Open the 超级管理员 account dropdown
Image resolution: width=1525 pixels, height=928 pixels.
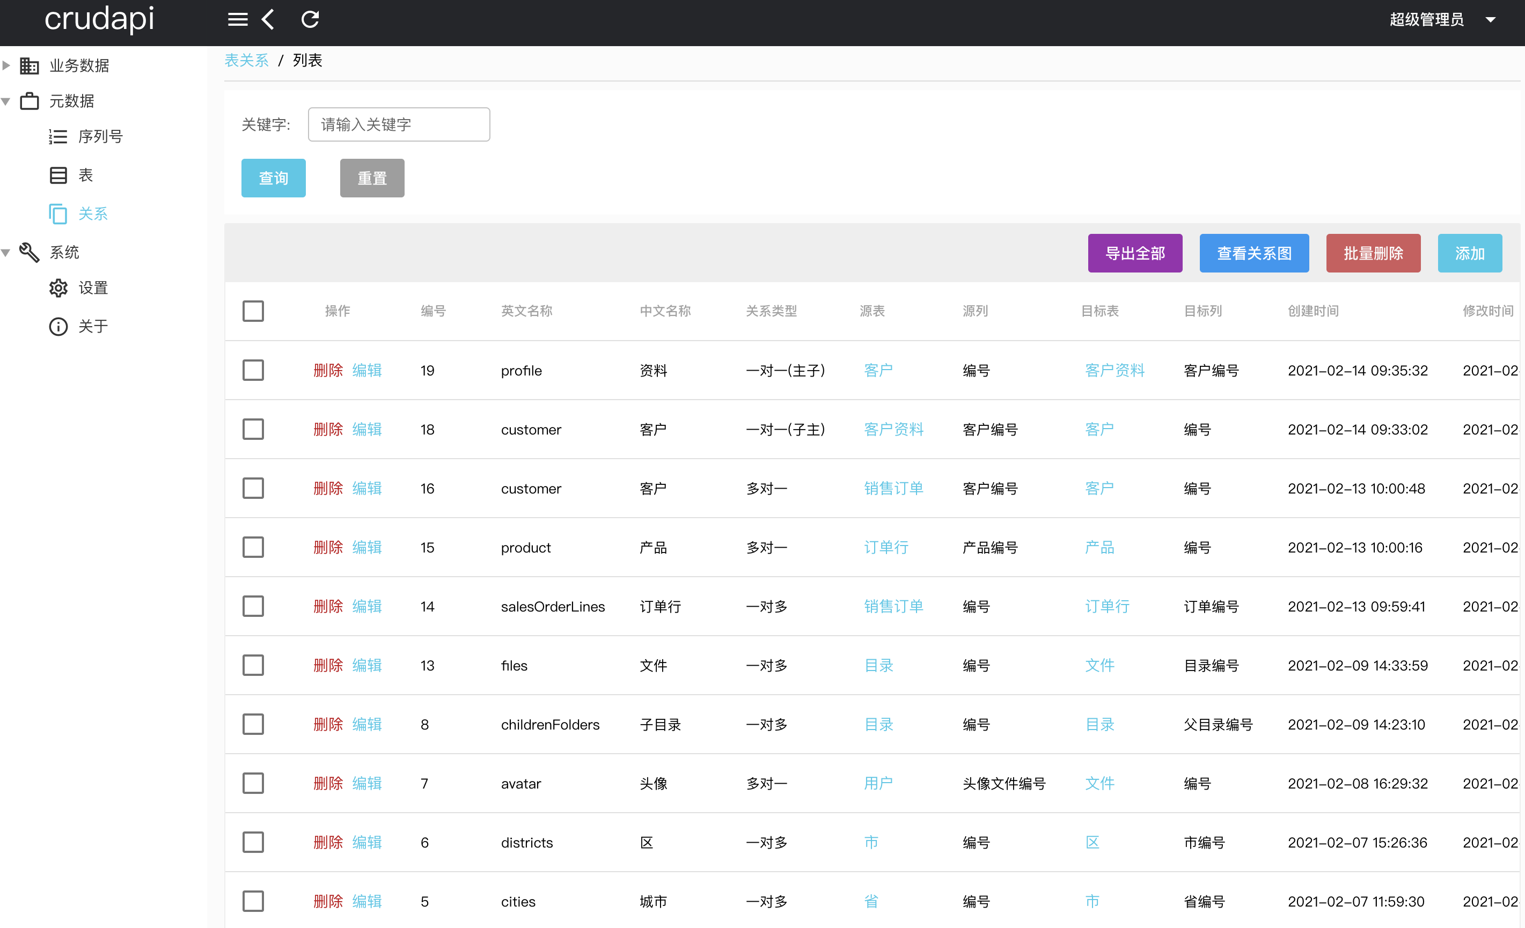(x=1492, y=19)
